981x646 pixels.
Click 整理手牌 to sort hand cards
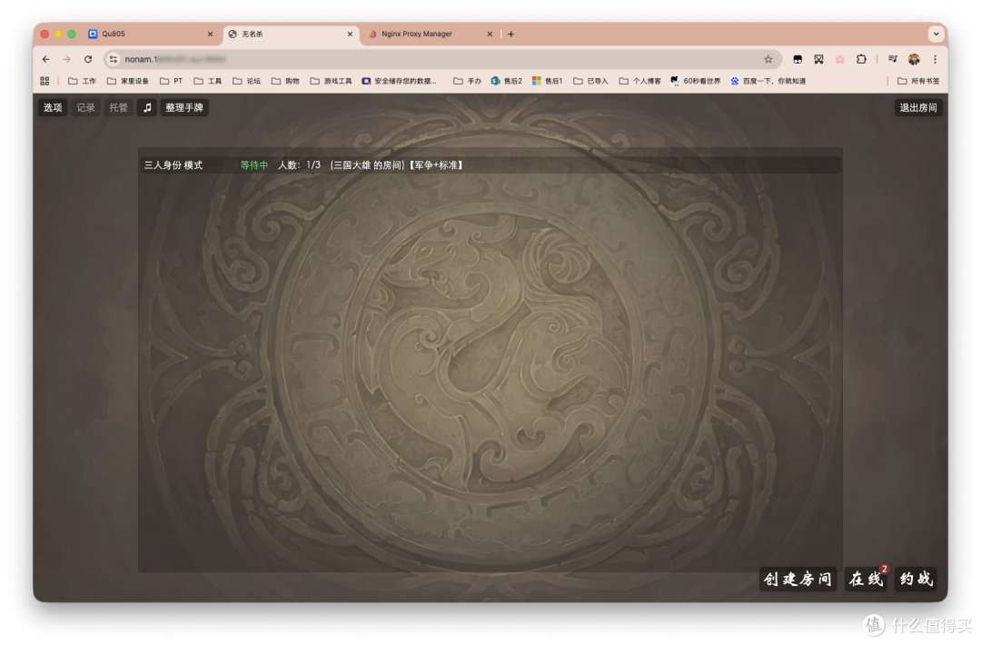pos(183,107)
